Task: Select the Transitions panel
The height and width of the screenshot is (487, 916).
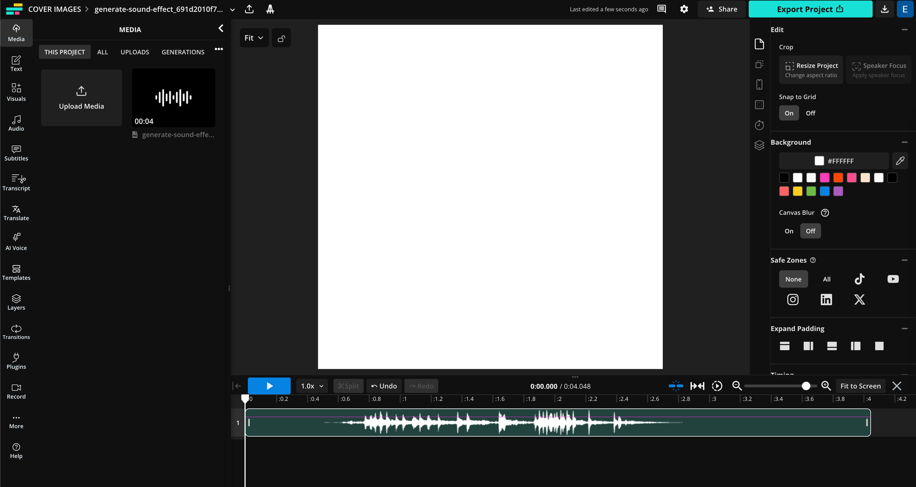Action: [x=16, y=331]
